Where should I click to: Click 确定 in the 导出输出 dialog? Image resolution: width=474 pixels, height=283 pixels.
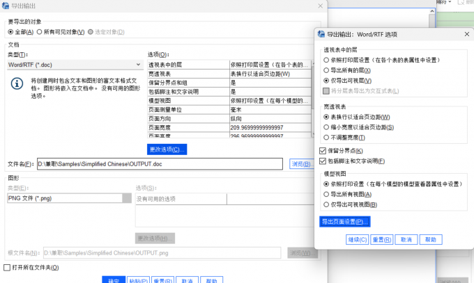(114, 280)
